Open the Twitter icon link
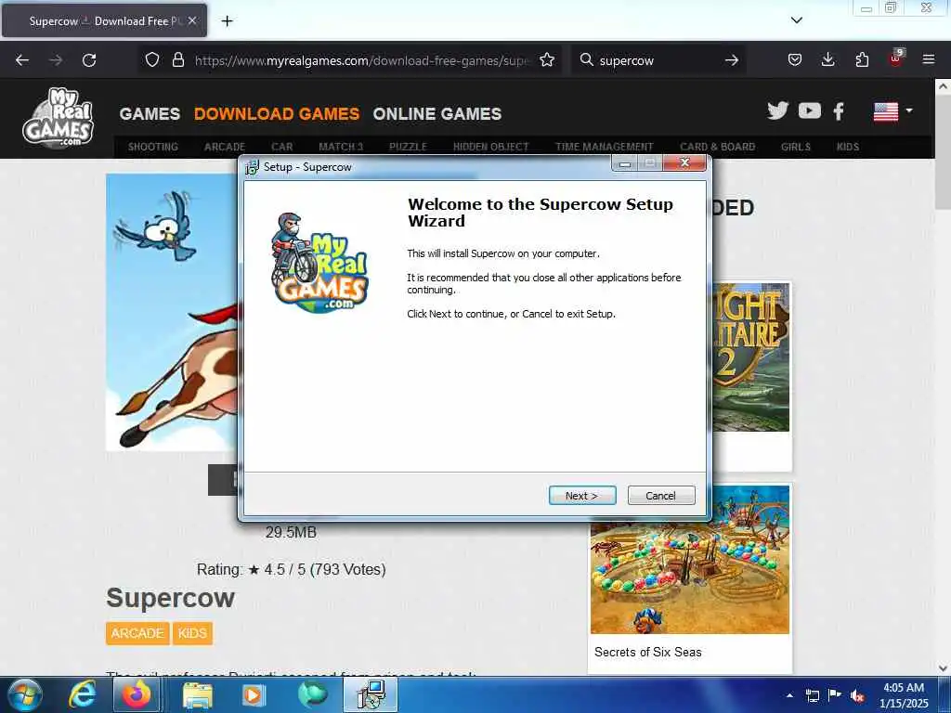Viewport: 951px width, 713px height. [777, 111]
